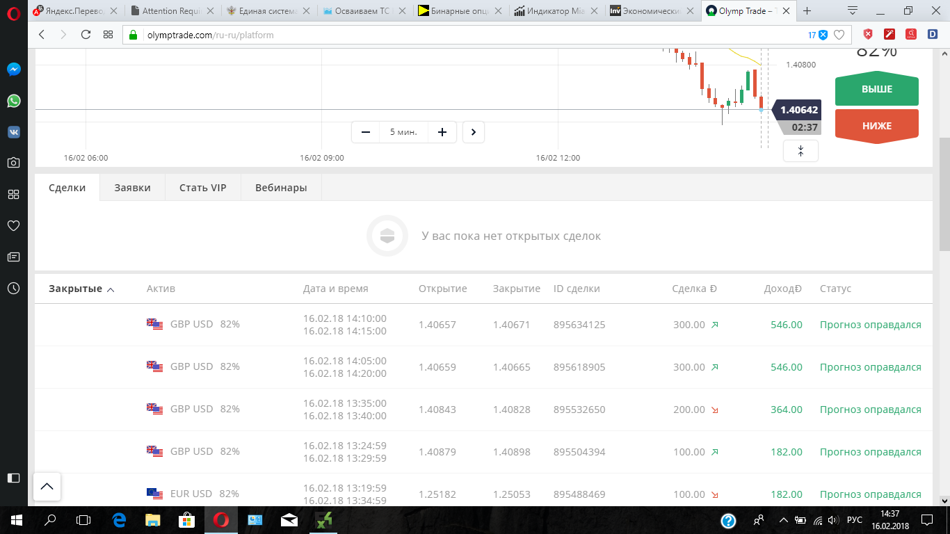Open new browser tab with plus
This screenshot has height=534, width=950.
(x=807, y=11)
